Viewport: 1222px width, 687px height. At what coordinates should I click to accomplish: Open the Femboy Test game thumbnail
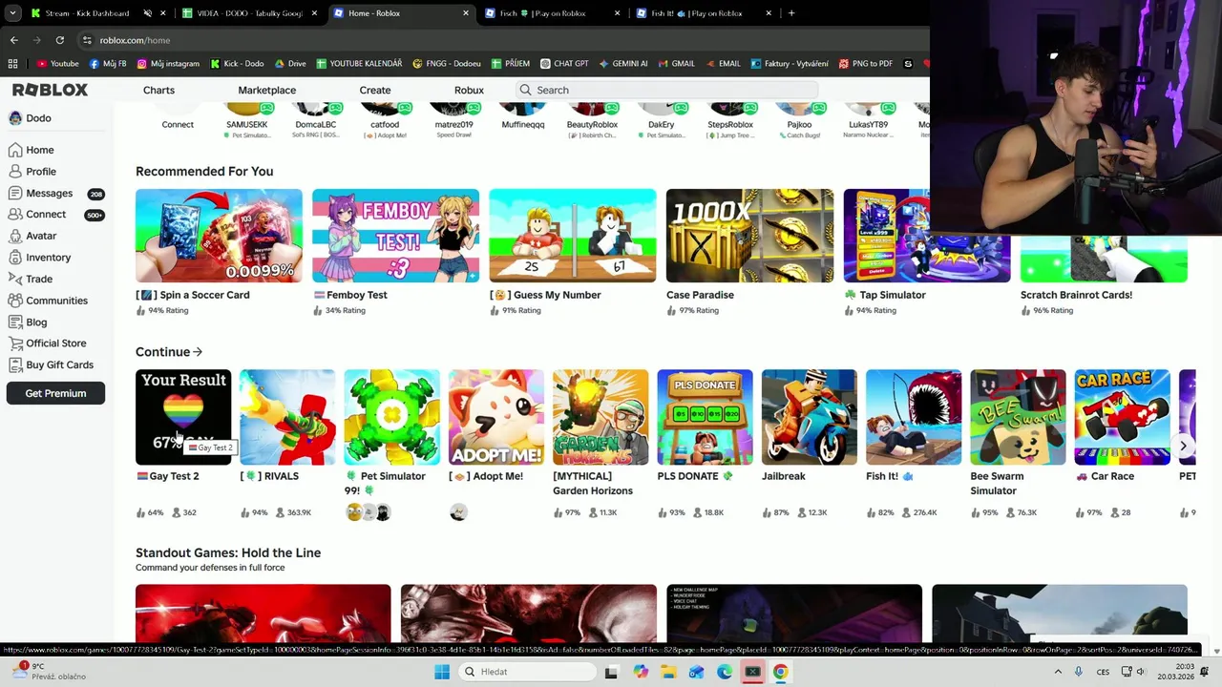coord(396,236)
